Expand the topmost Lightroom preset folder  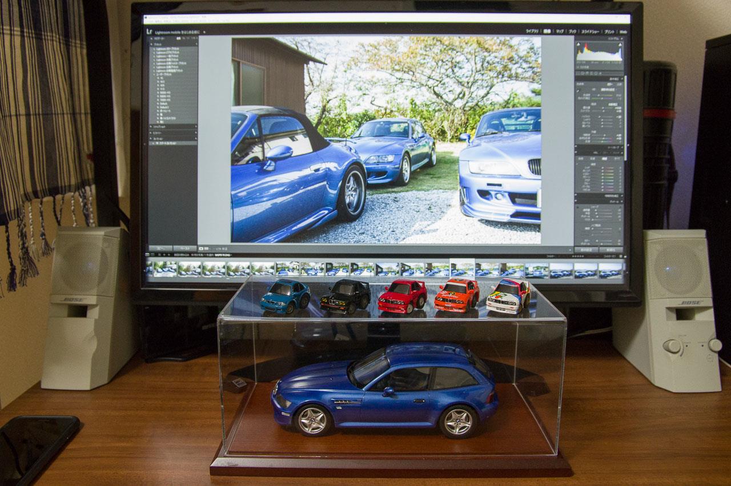(x=155, y=49)
